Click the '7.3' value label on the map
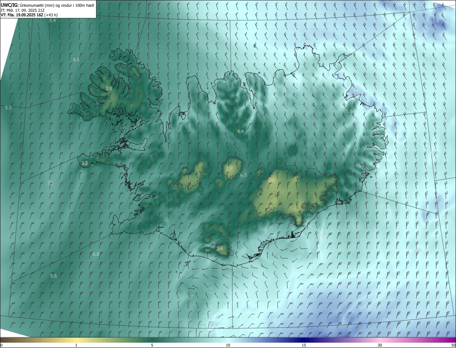Image resolution: width=456 pixels, height=348 pixels. [x=50, y=183]
